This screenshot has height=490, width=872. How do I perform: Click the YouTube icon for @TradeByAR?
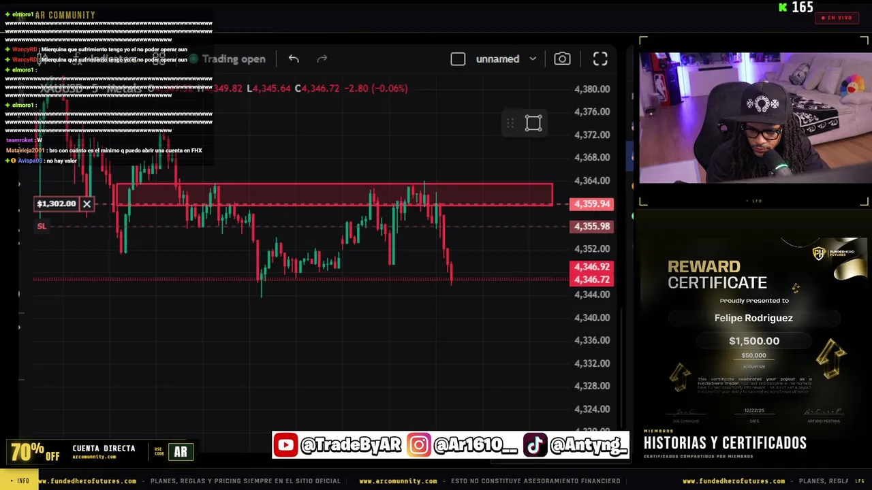[286, 445]
